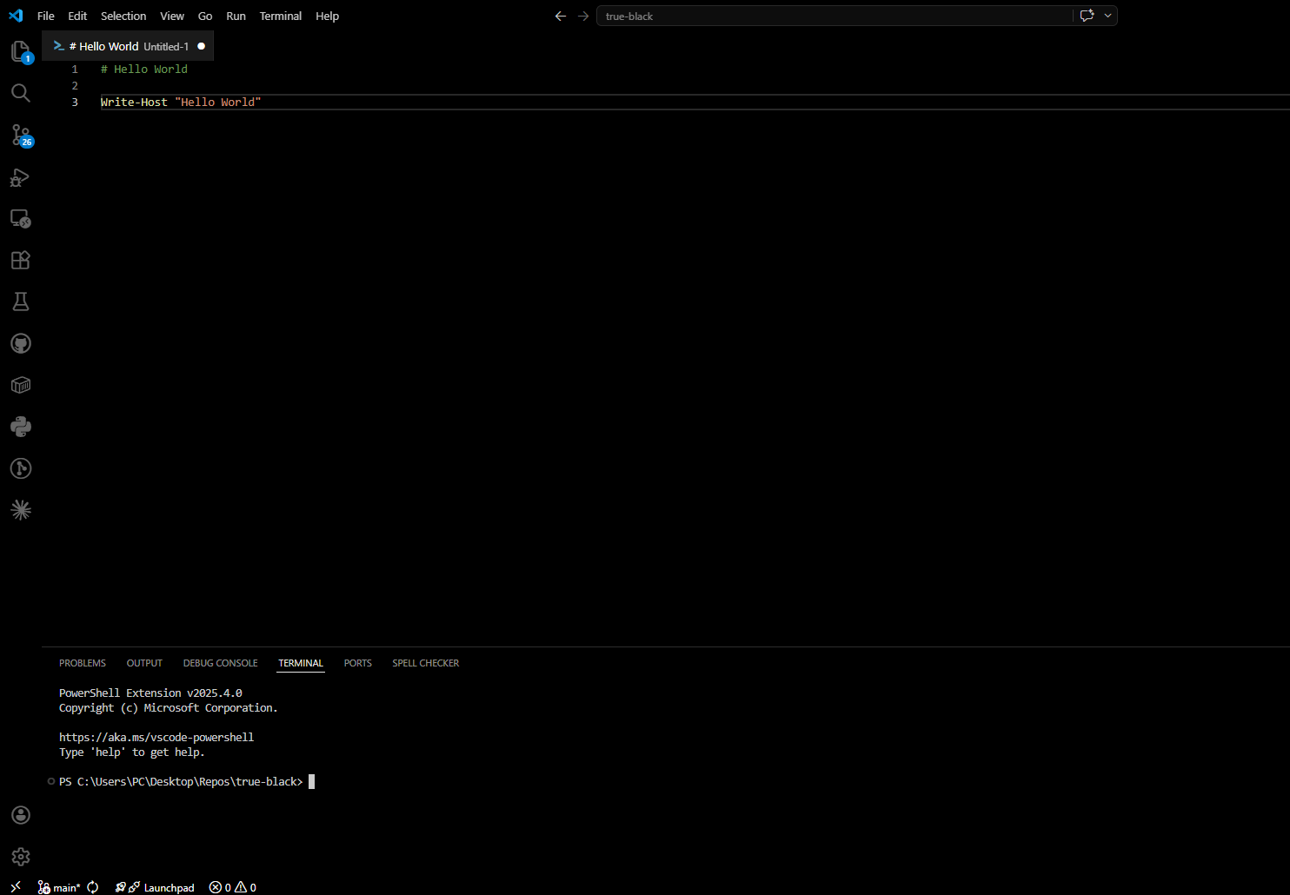This screenshot has width=1290, height=895.
Task: Open the Run menu
Action: tap(236, 16)
